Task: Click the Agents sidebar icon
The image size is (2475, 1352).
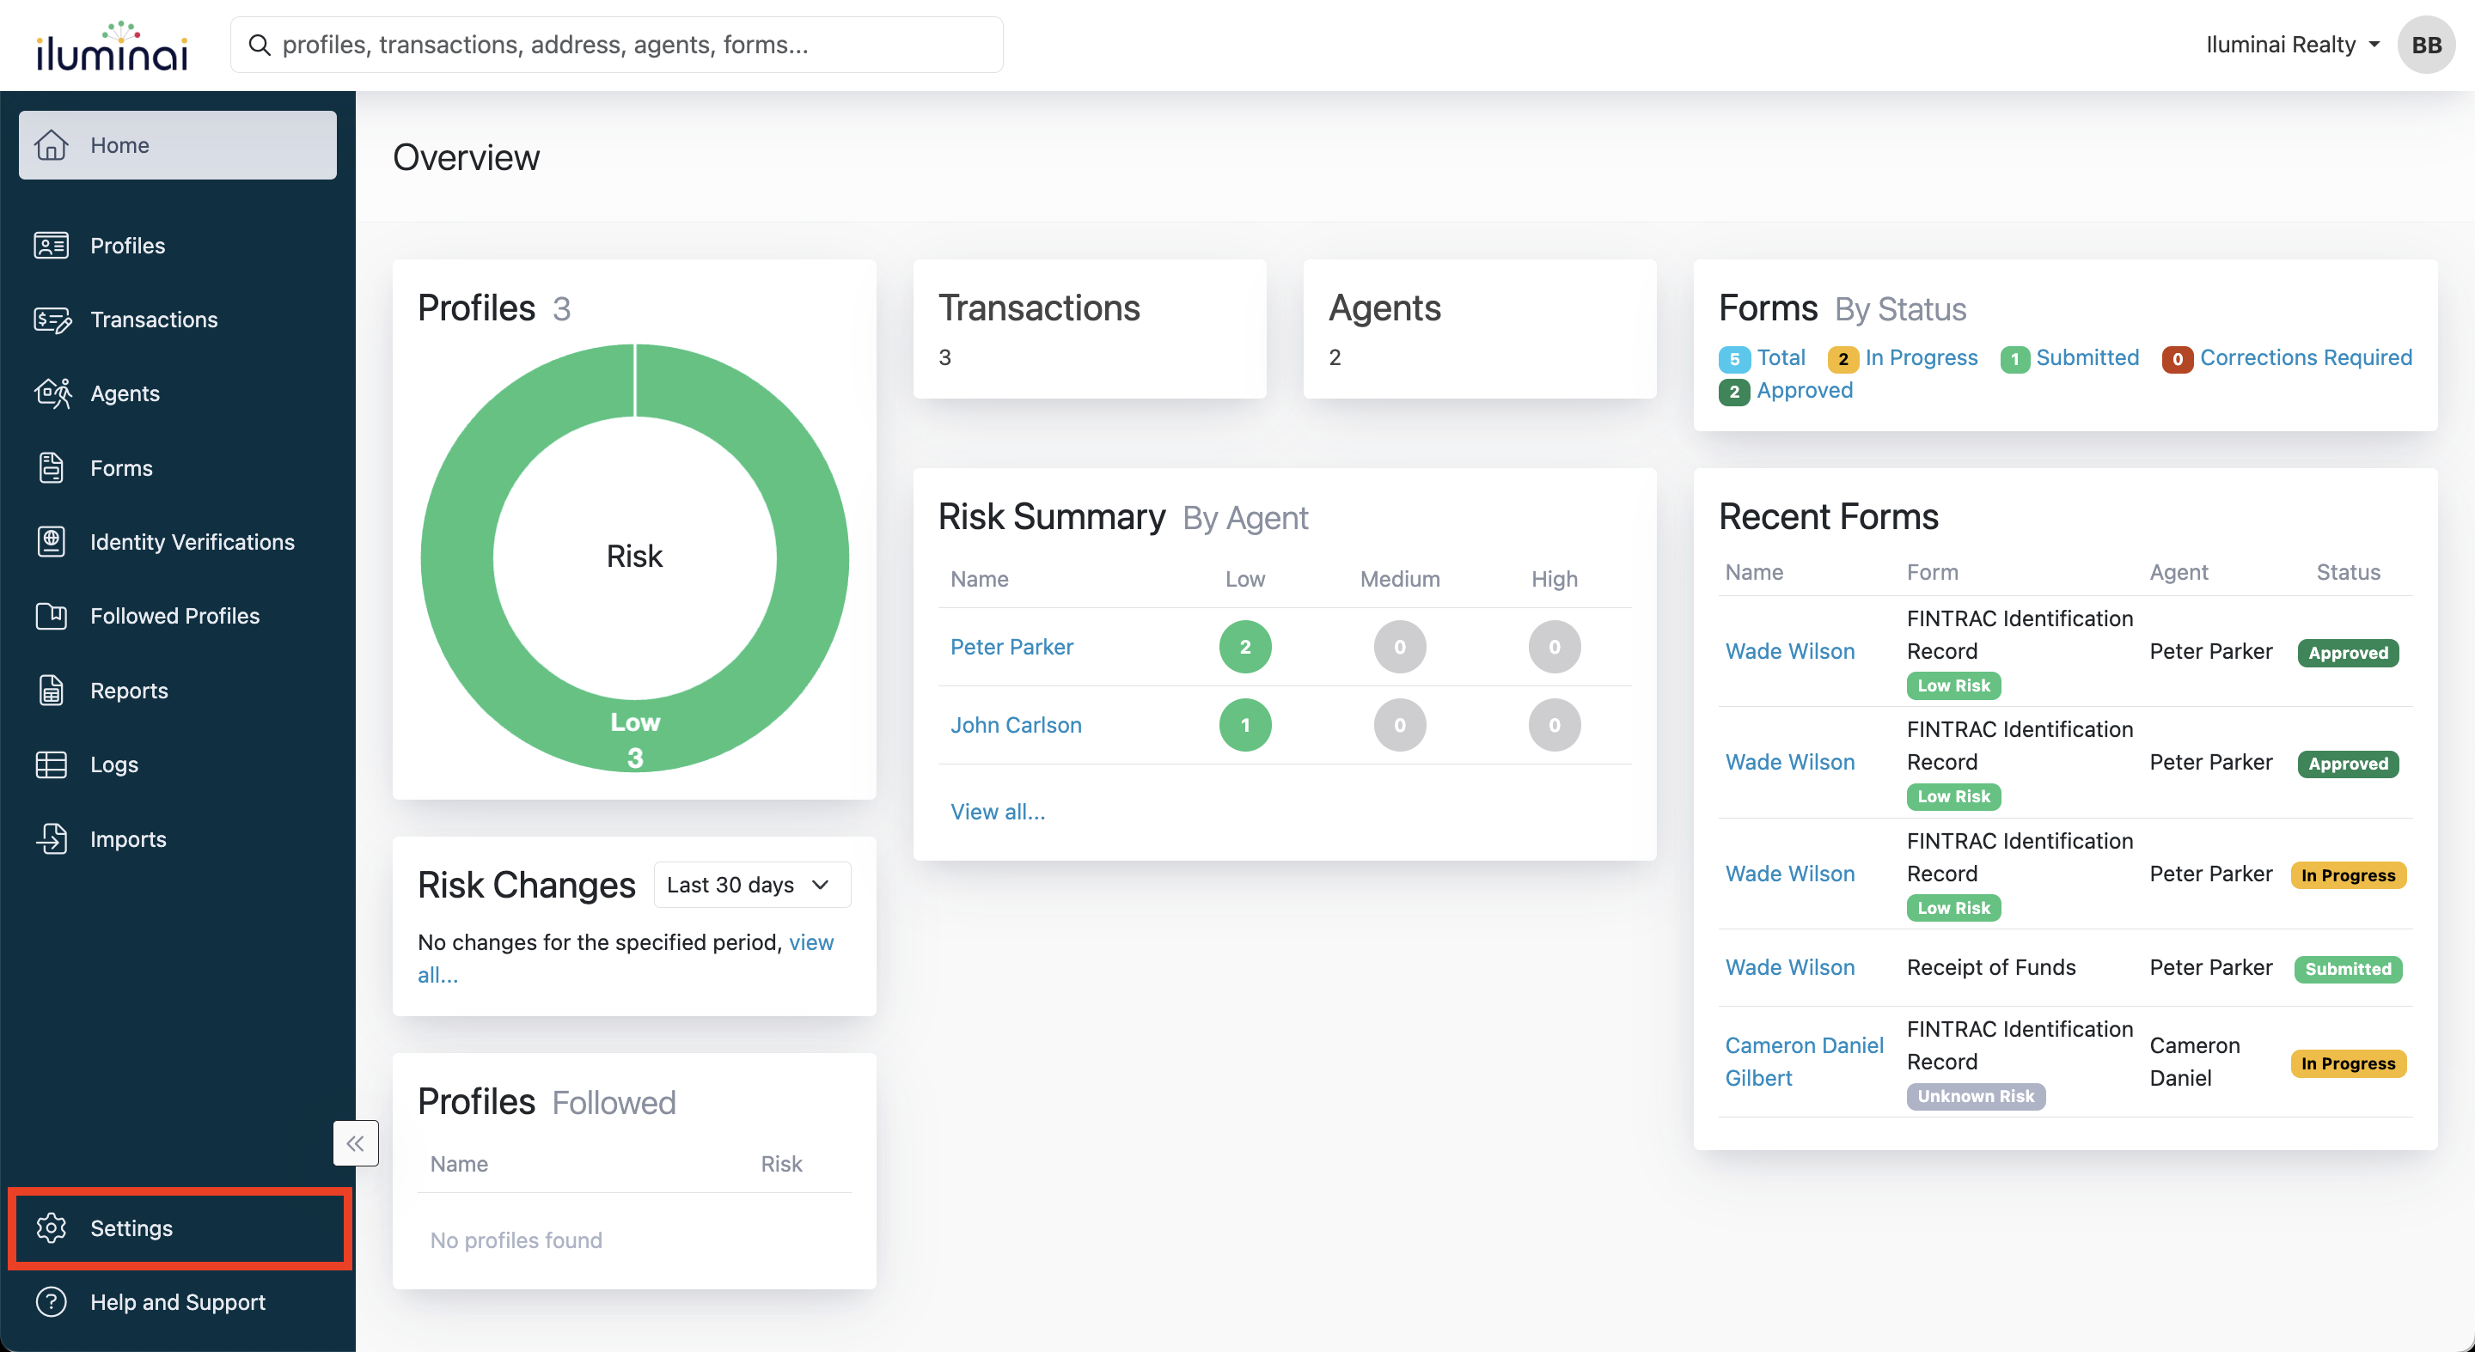Action: tap(51, 393)
